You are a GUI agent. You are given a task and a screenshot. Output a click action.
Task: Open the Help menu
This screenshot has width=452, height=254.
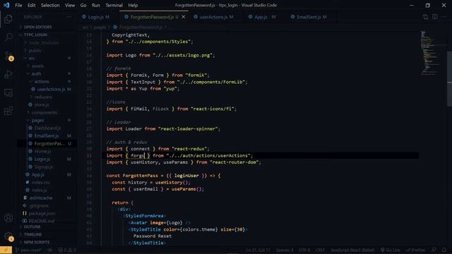tap(133, 5)
